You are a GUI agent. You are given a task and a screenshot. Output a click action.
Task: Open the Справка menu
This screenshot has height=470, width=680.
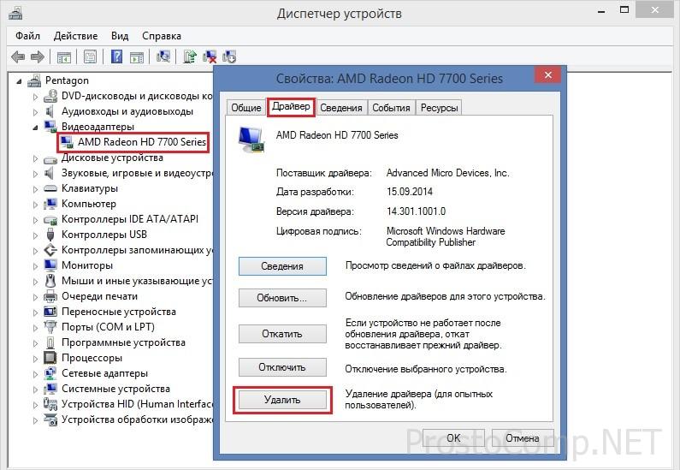pos(162,36)
